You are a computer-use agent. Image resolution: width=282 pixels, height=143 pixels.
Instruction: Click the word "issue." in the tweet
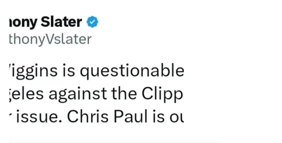[39, 117]
